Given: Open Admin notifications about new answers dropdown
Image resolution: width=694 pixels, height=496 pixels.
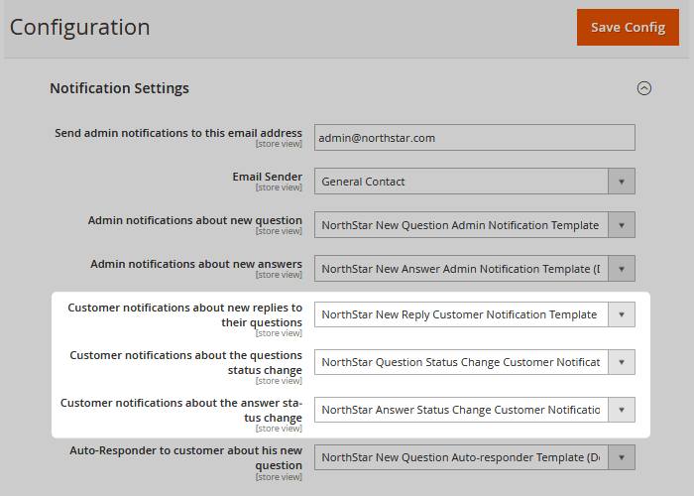Looking at the screenshot, I should (x=475, y=269).
